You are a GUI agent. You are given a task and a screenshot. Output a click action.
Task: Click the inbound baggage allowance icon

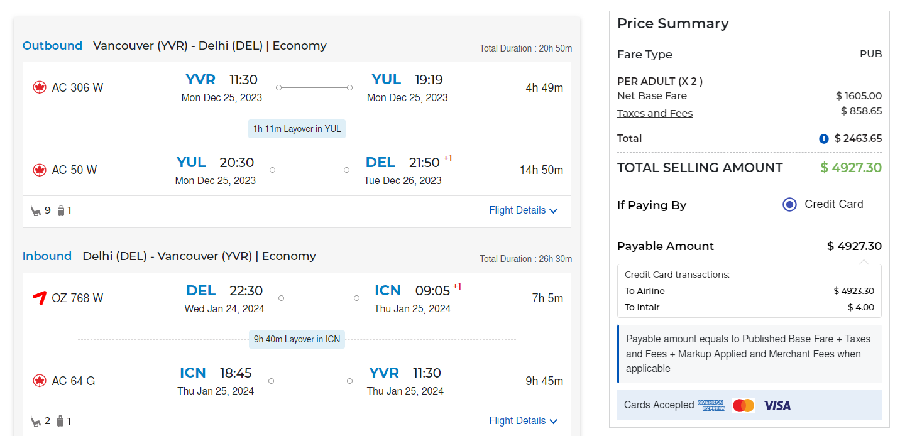[x=61, y=421]
